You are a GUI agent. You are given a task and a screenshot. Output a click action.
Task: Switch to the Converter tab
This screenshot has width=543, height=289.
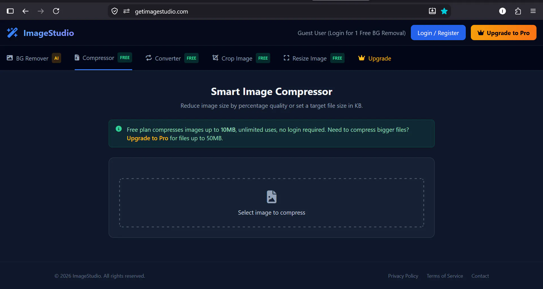(x=172, y=58)
